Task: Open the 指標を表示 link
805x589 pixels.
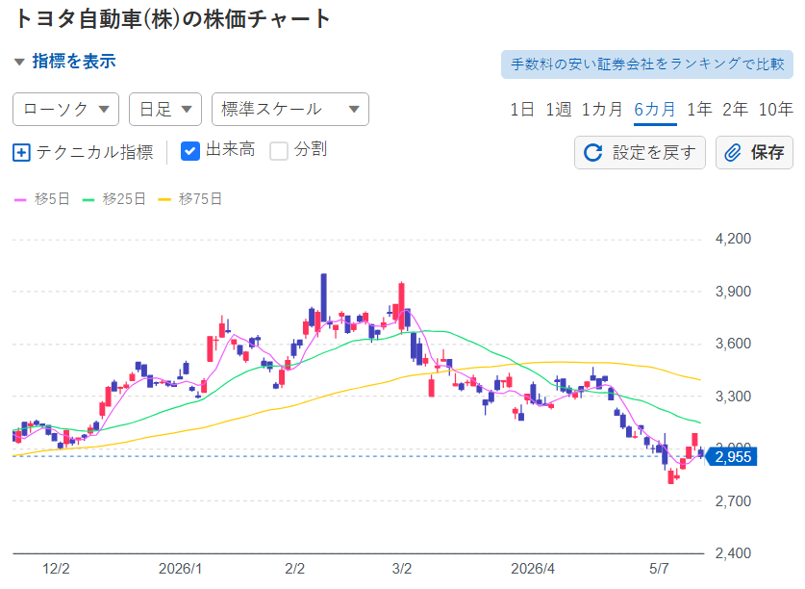Action: [x=74, y=62]
